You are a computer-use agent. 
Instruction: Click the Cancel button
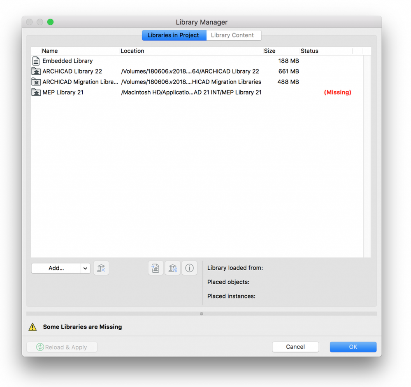pyautogui.click(x=295, y=347)
